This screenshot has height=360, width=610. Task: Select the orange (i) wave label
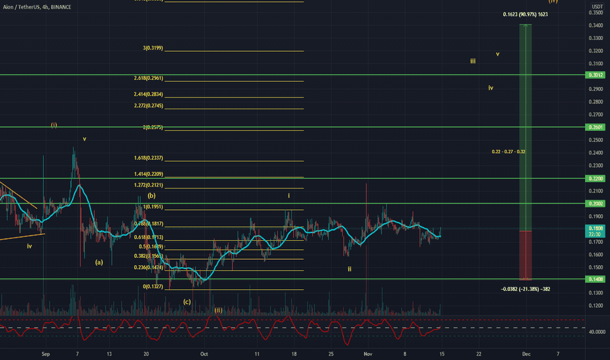tap(54, 125)
